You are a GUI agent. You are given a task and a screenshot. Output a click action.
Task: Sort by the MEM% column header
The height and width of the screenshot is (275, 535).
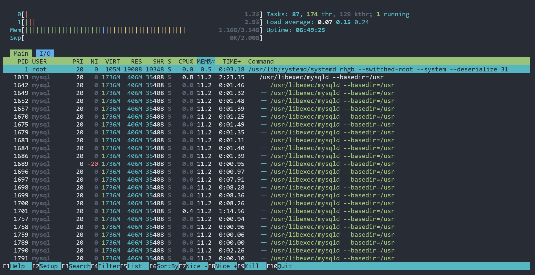click(x=206, y=61)
